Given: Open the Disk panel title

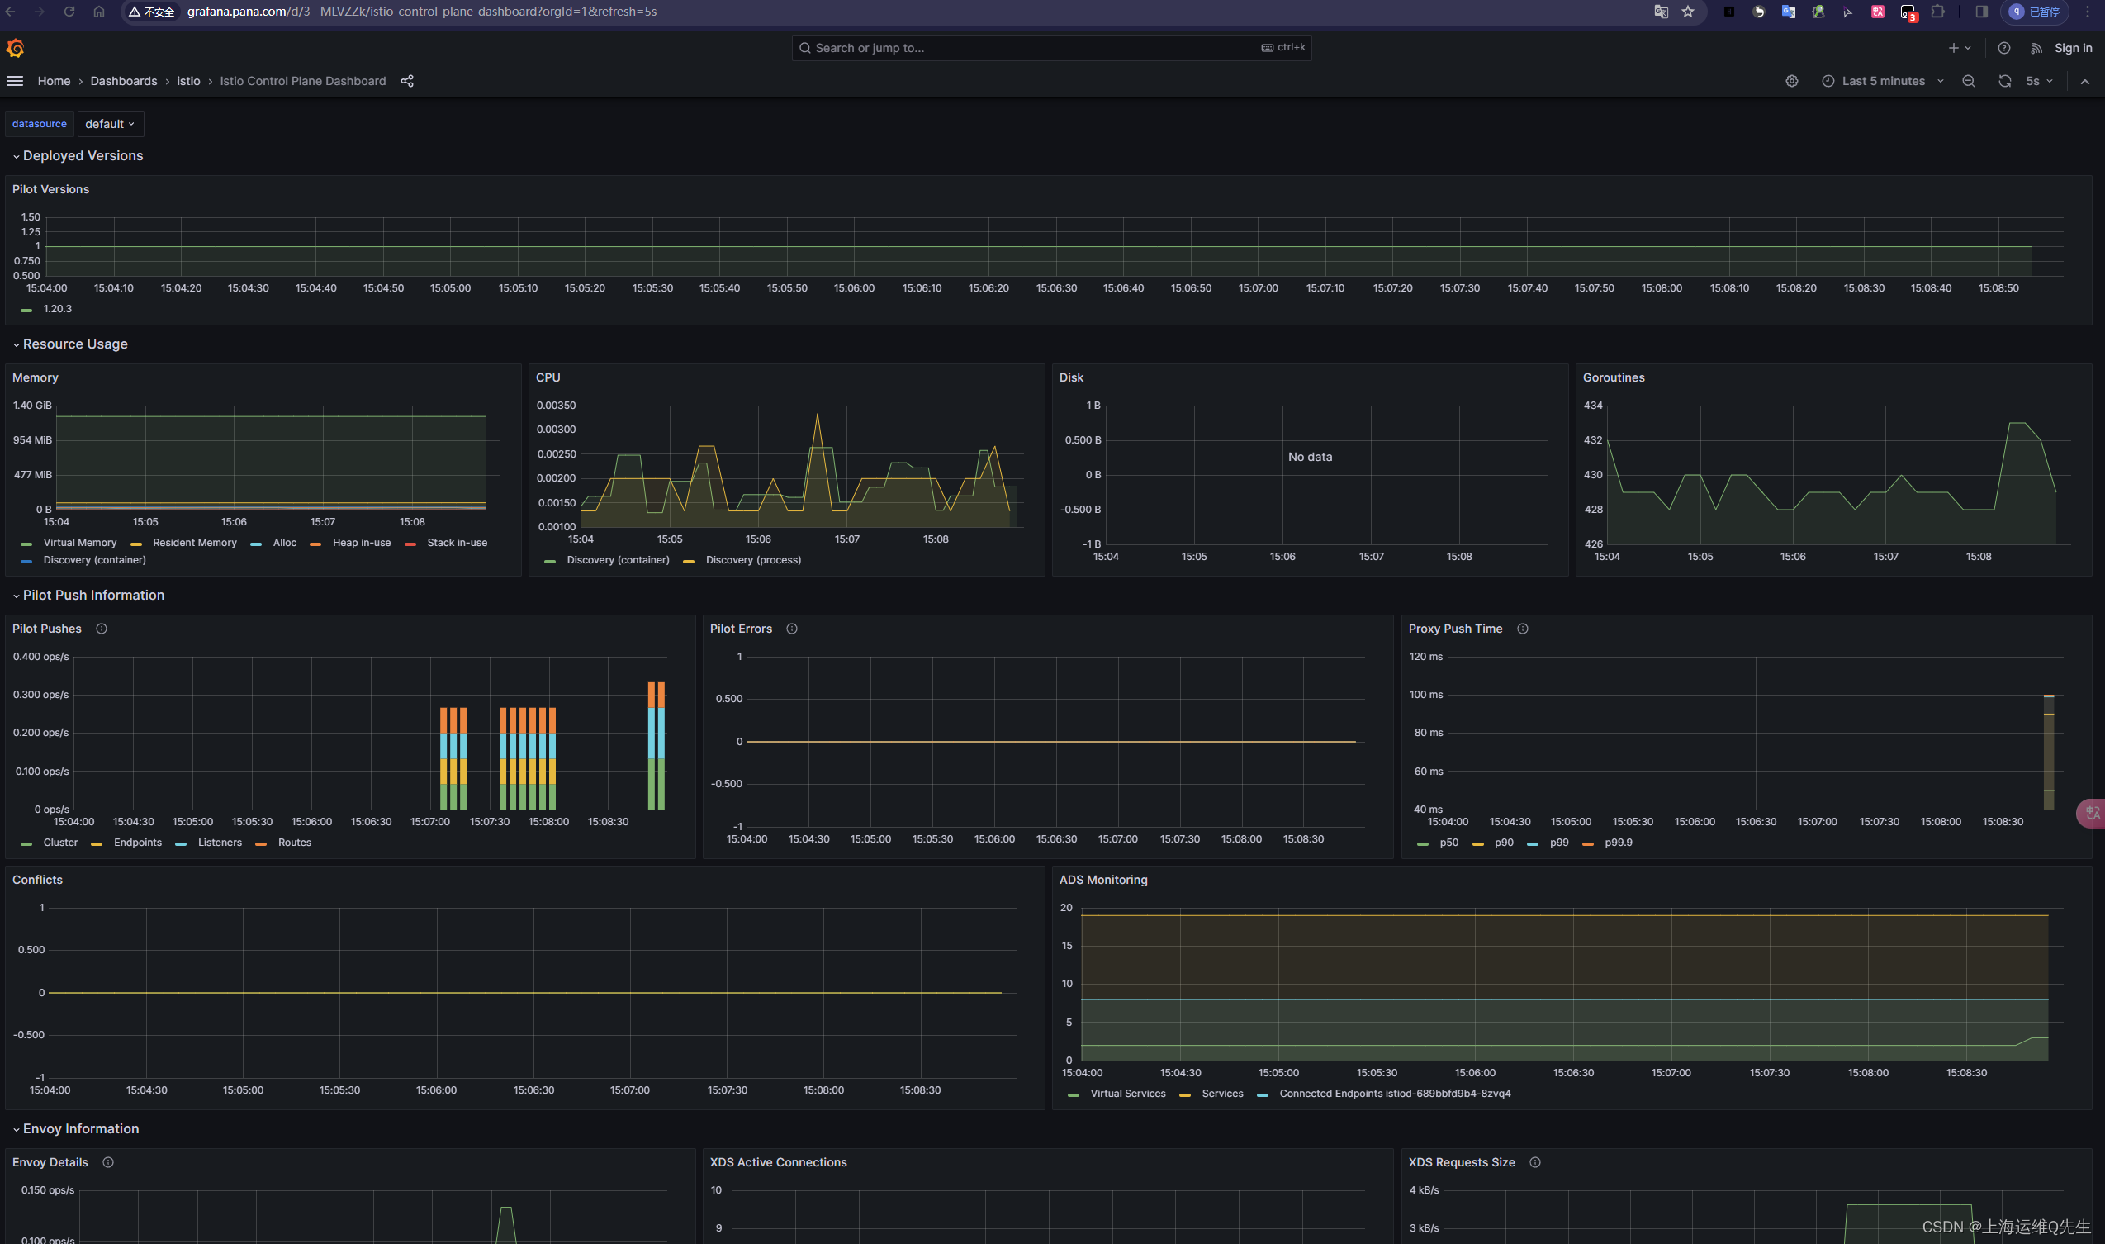Looking at the screenshot, I should 1071,377.
